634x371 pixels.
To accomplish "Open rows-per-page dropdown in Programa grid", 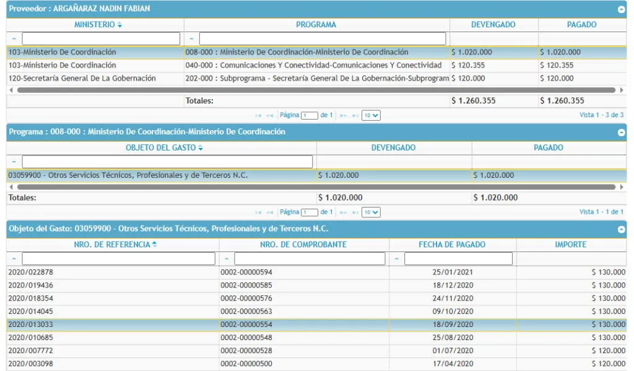I will [371, 212].
